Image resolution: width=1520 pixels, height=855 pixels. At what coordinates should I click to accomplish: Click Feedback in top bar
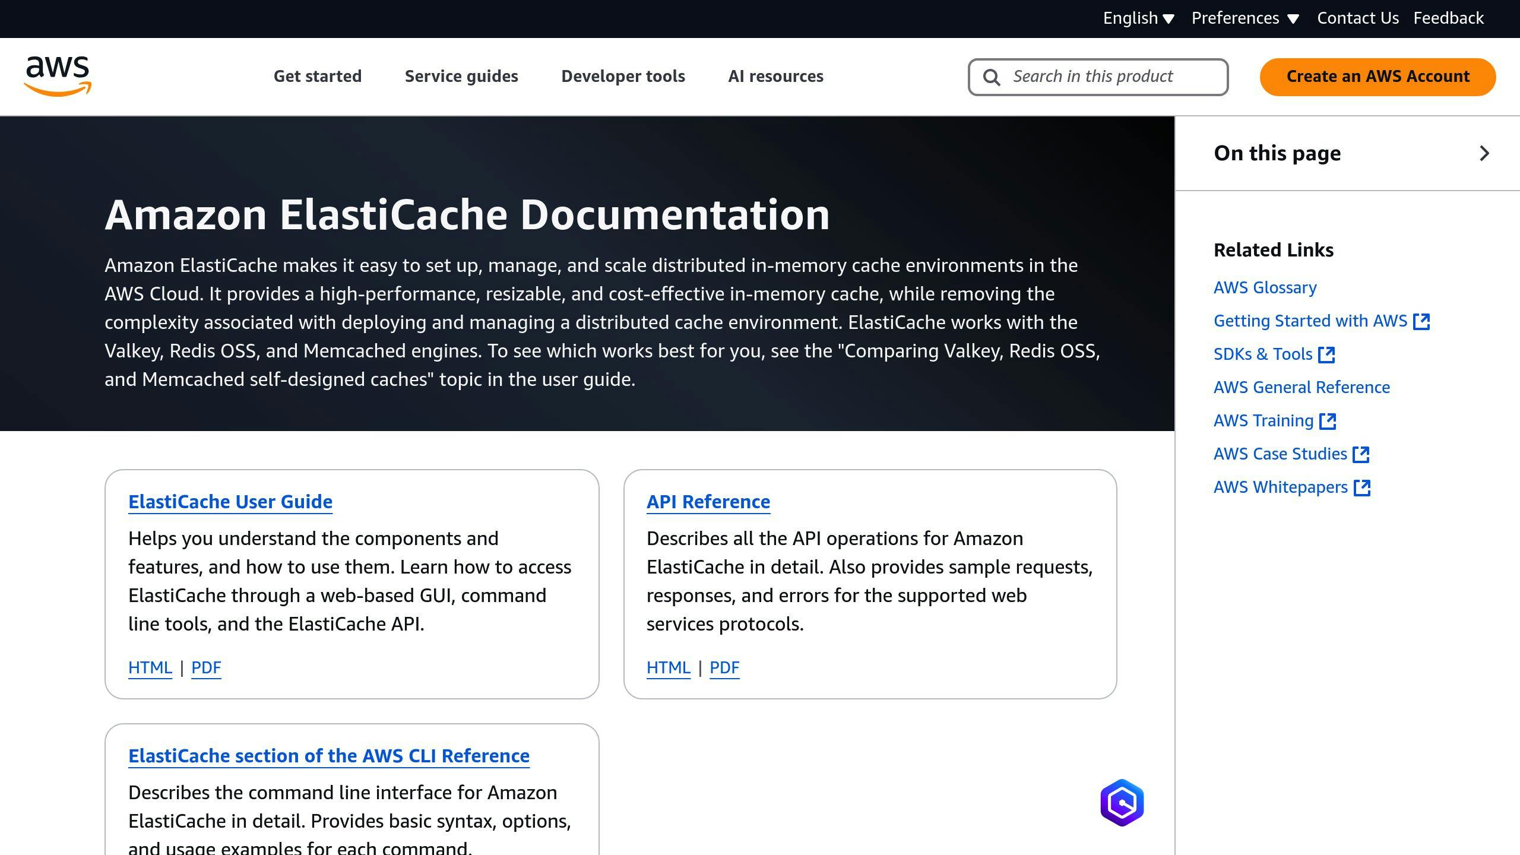click(1448, 18)
